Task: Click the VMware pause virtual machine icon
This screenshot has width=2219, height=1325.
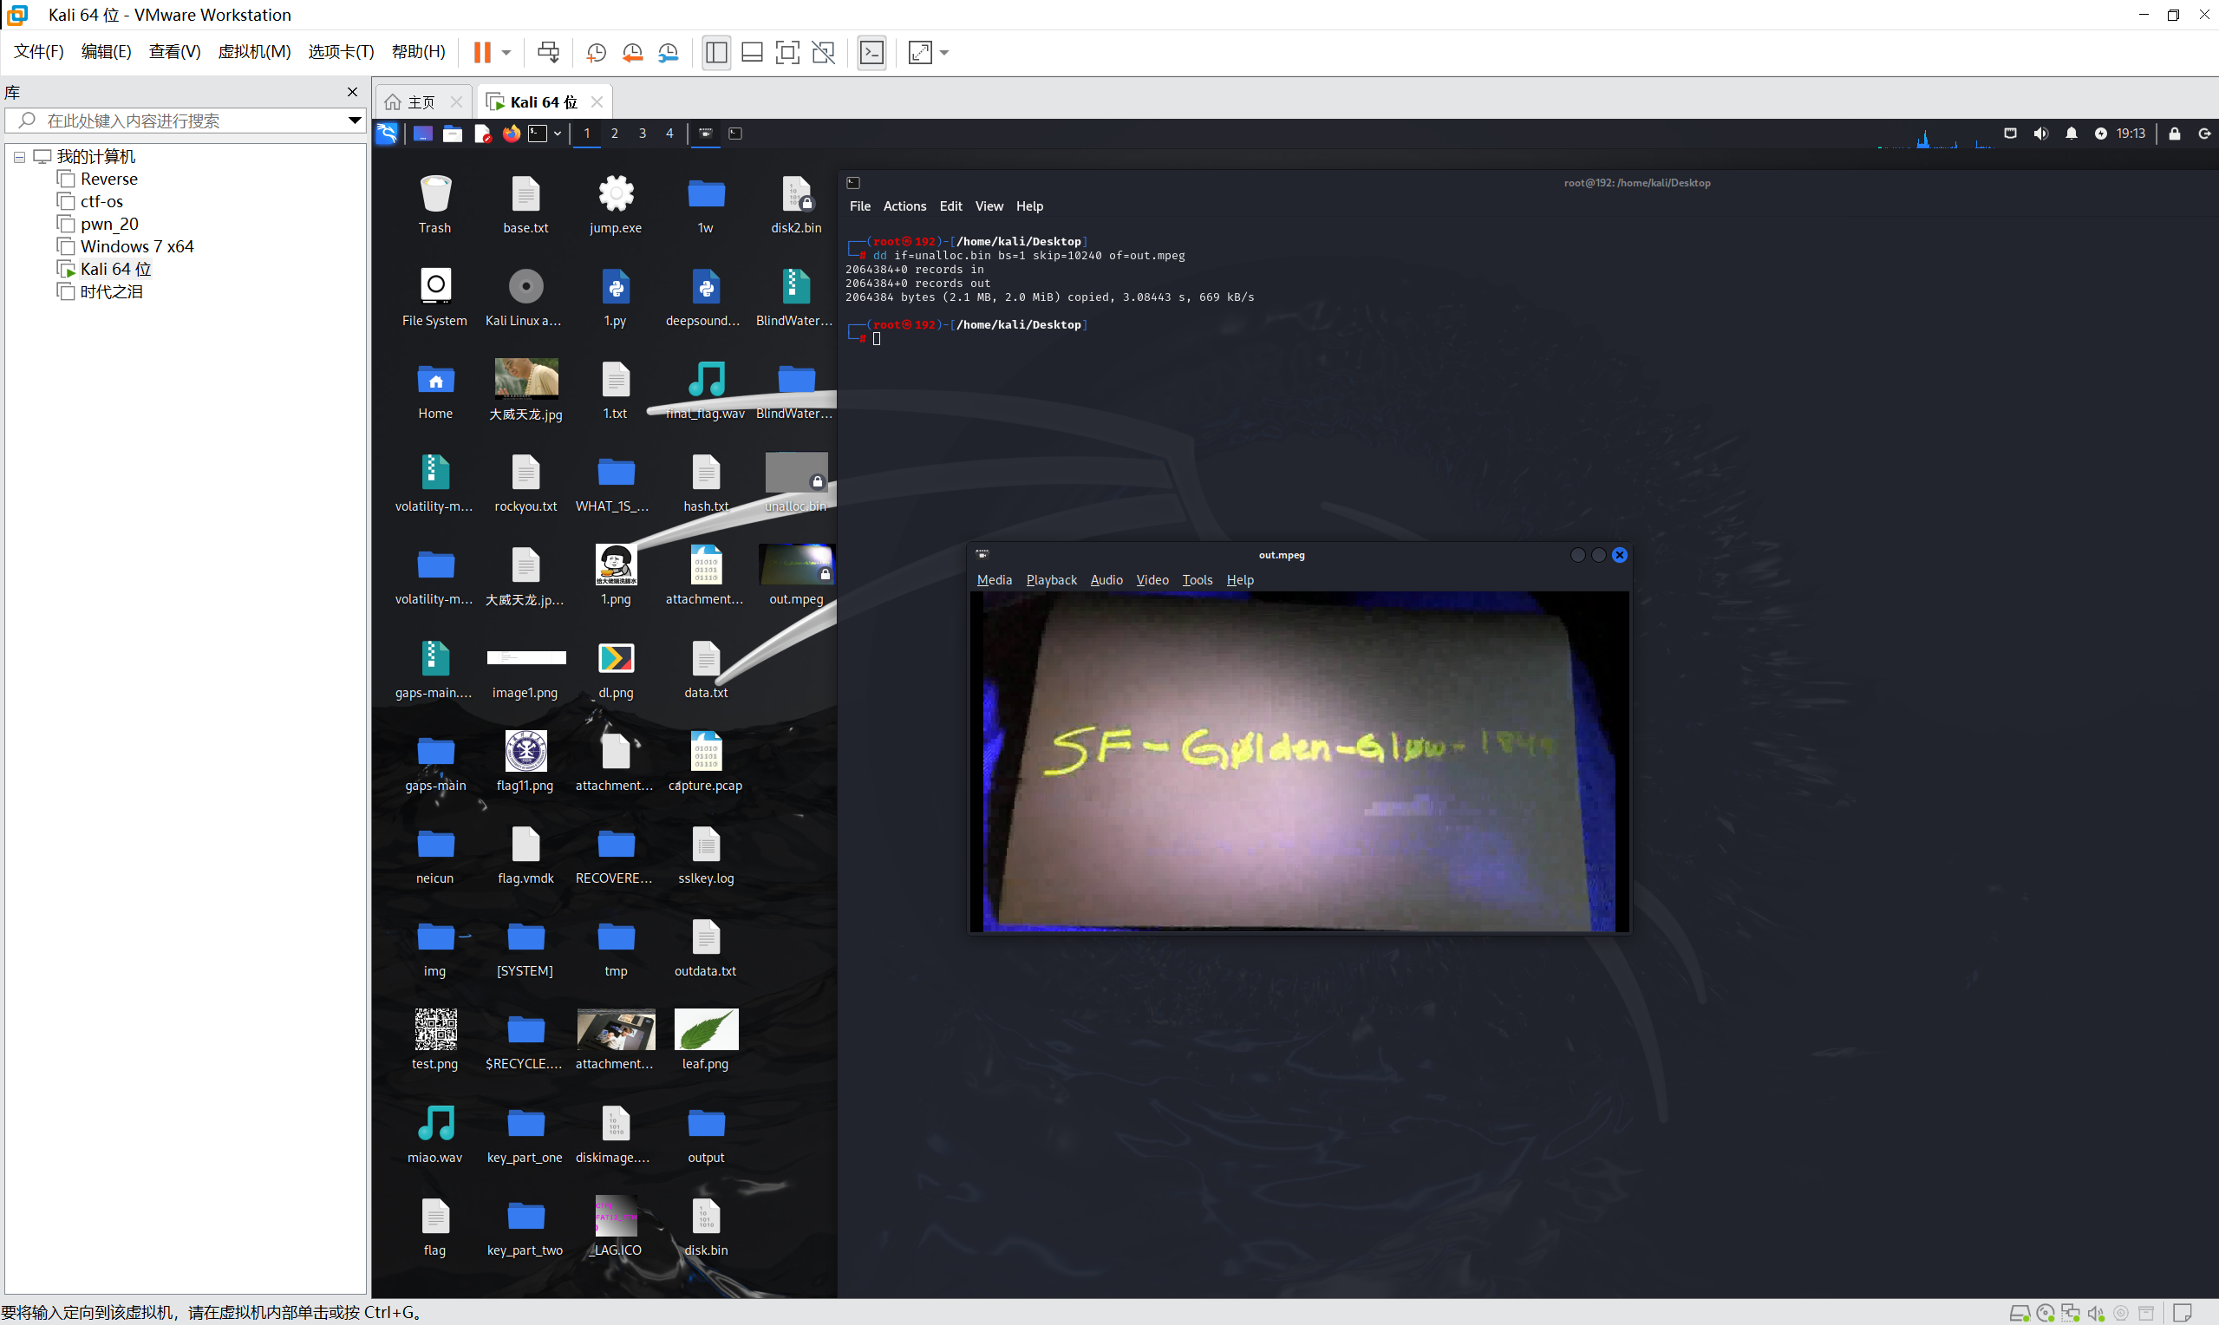Action: (482, 53)
